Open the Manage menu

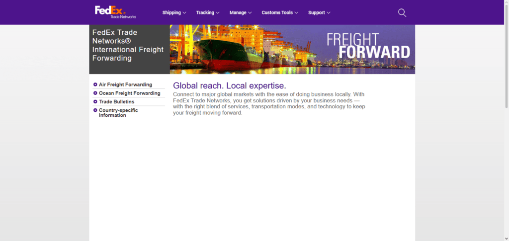click(x=241, y=12)
